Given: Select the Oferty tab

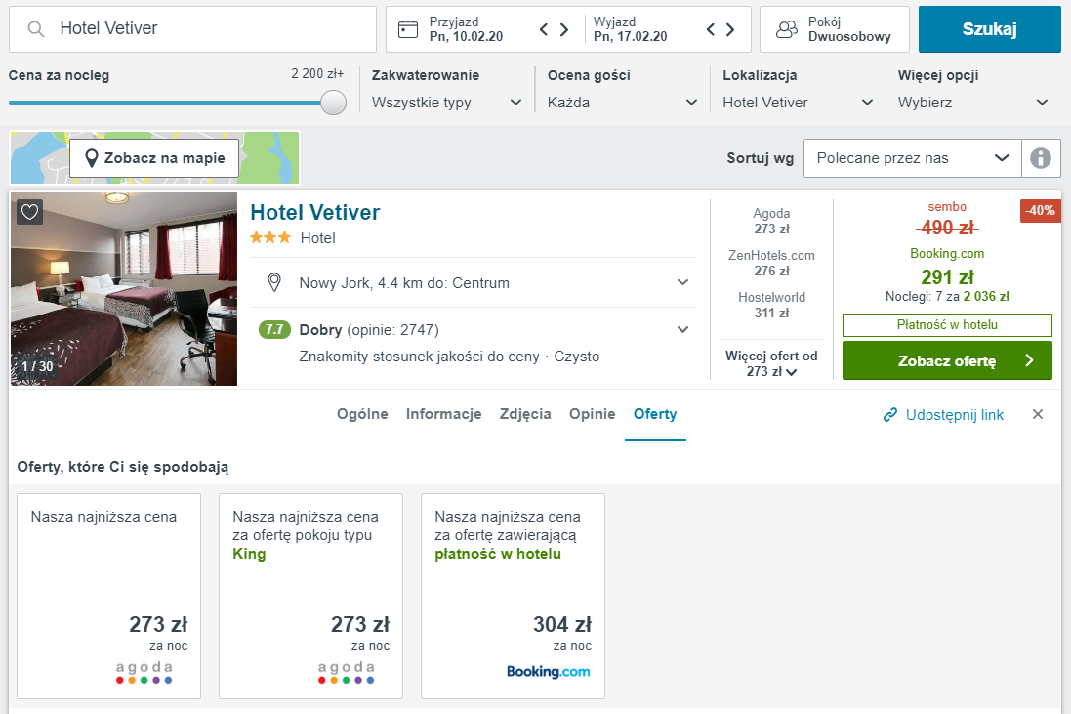Looking at the screenshot, I should (655, 414).
